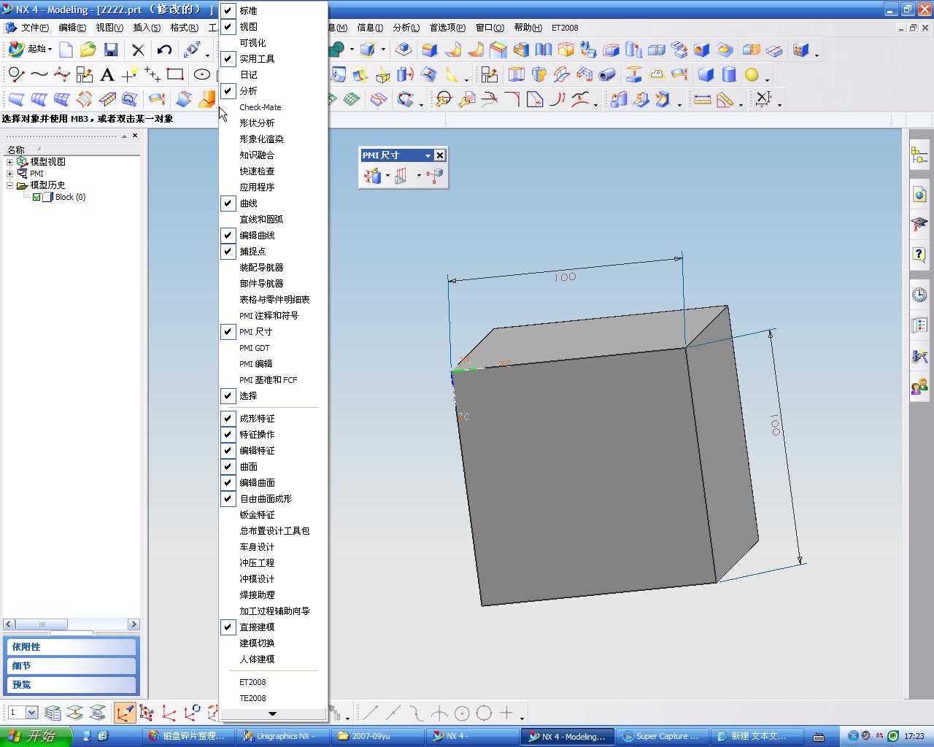The image size is (934, 747).
Task: Open the 视图(V) menu
Action: [109, 28]
